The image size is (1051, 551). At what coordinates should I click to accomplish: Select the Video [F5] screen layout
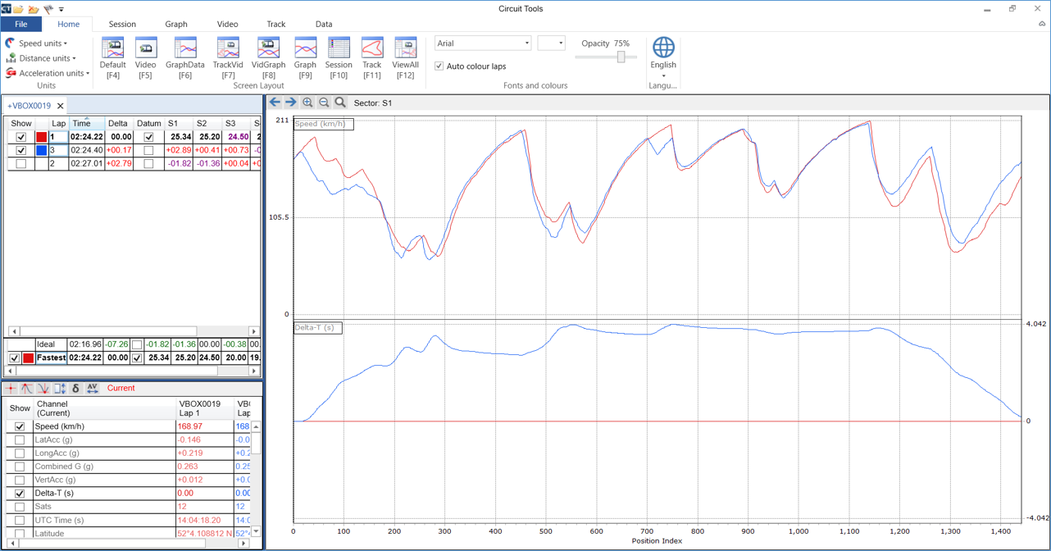(x=145, y=57)
